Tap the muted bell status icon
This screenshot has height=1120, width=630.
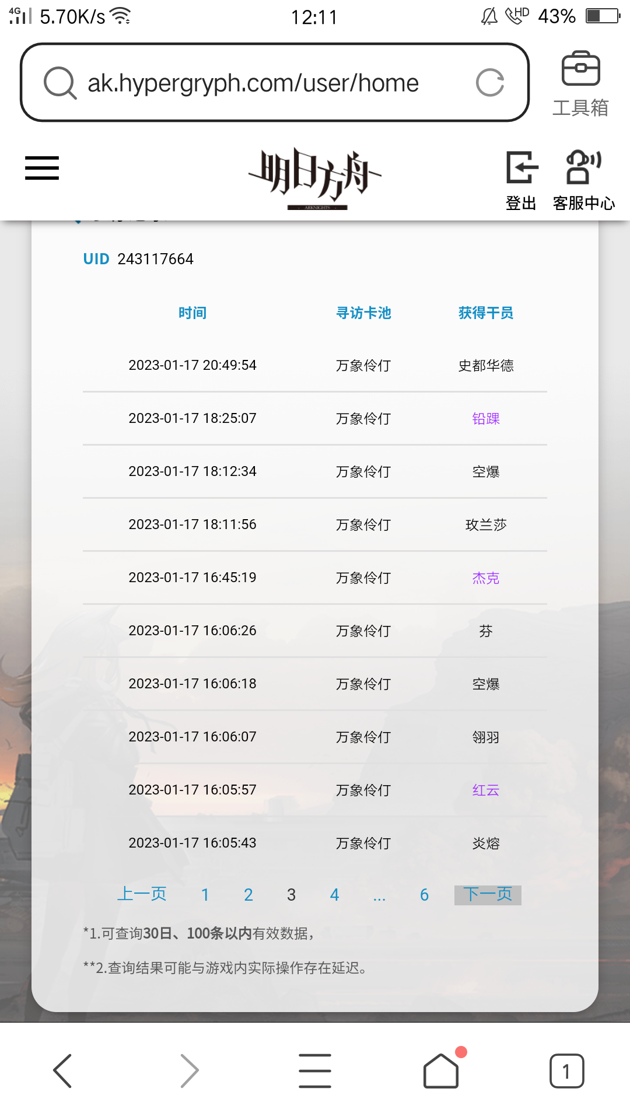coord(489,16)
